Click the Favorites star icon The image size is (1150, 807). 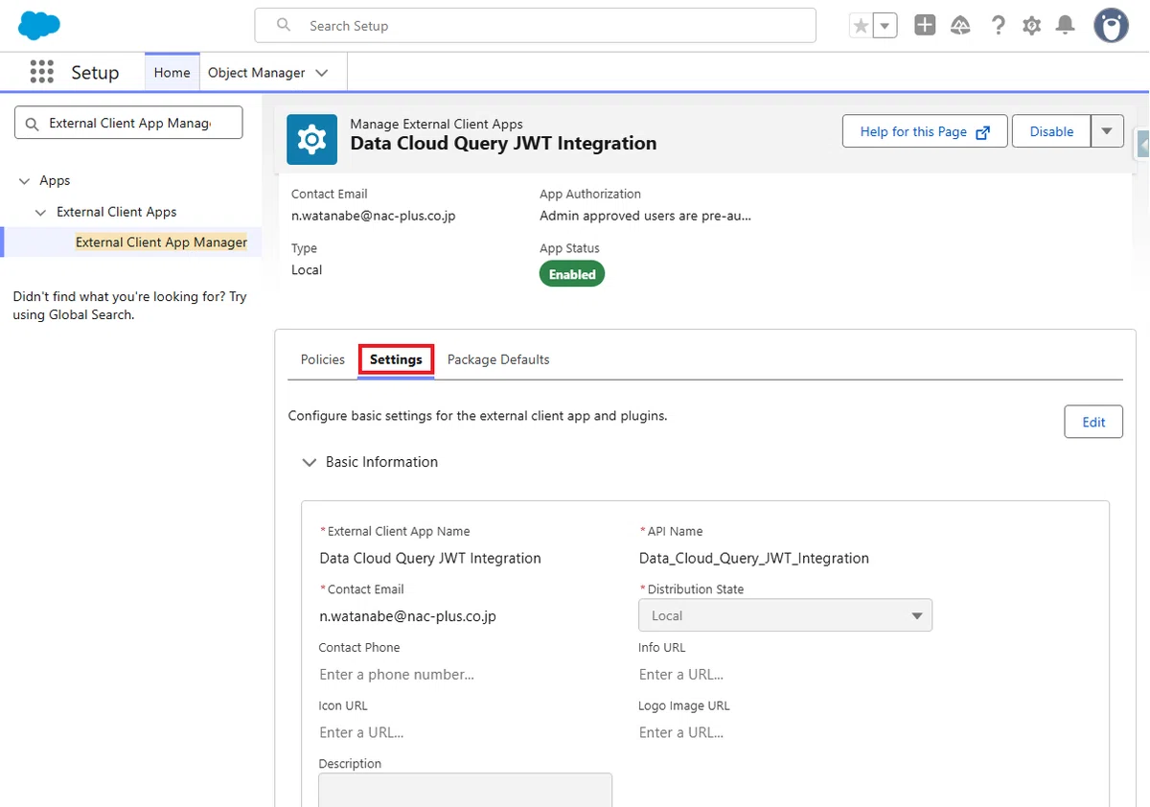pos(861,26)
